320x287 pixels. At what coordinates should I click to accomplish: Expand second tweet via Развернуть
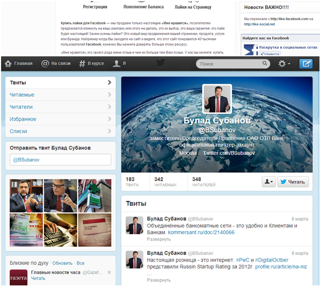point(159,280)
